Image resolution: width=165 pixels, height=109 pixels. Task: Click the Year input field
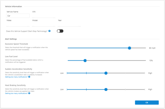69,24
